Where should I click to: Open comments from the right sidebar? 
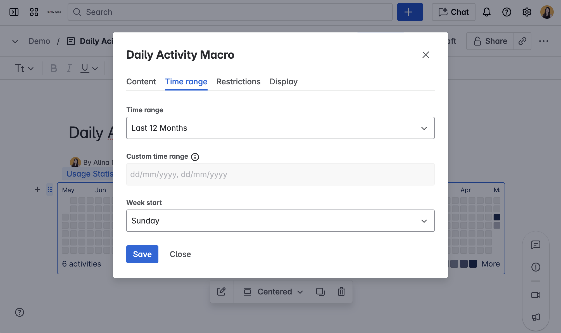[536, 245]
